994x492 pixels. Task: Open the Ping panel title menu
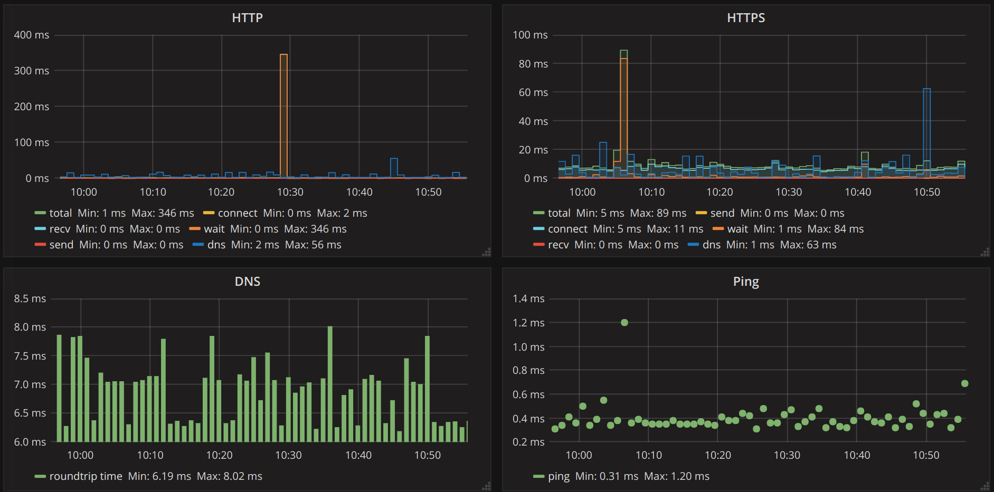coord(746,282)
